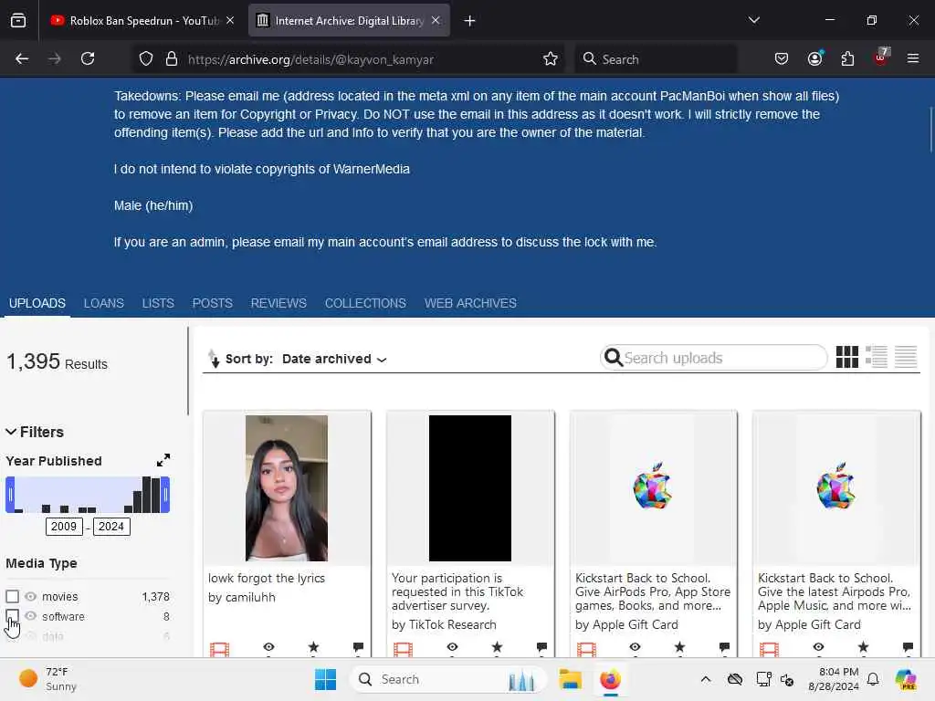Click the end year 2024 field

pos(111,527)
